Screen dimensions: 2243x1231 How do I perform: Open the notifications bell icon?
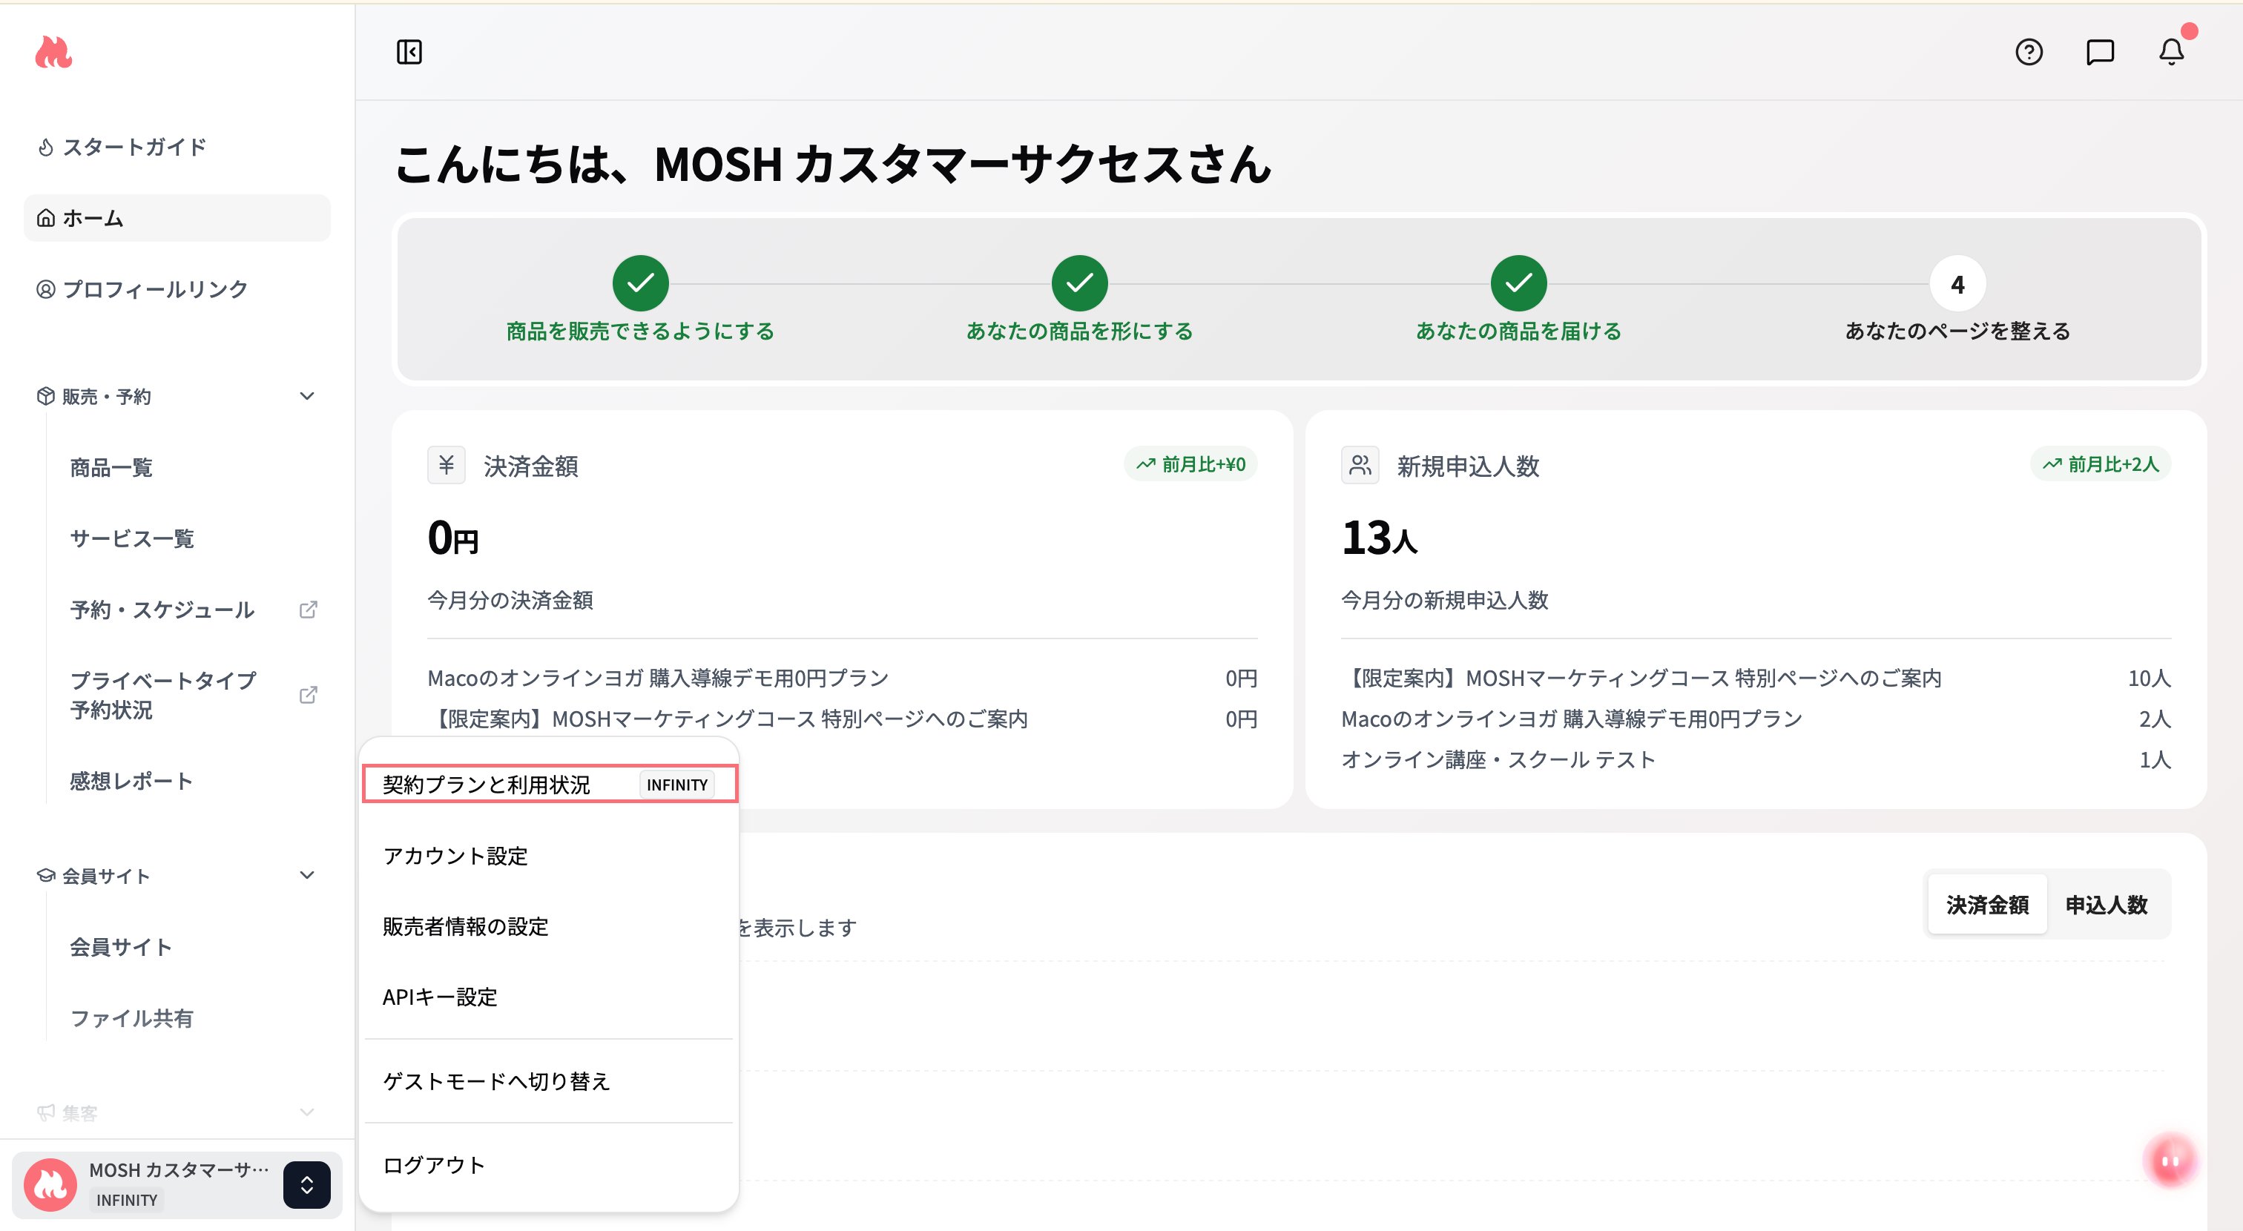coord(2172,52)
